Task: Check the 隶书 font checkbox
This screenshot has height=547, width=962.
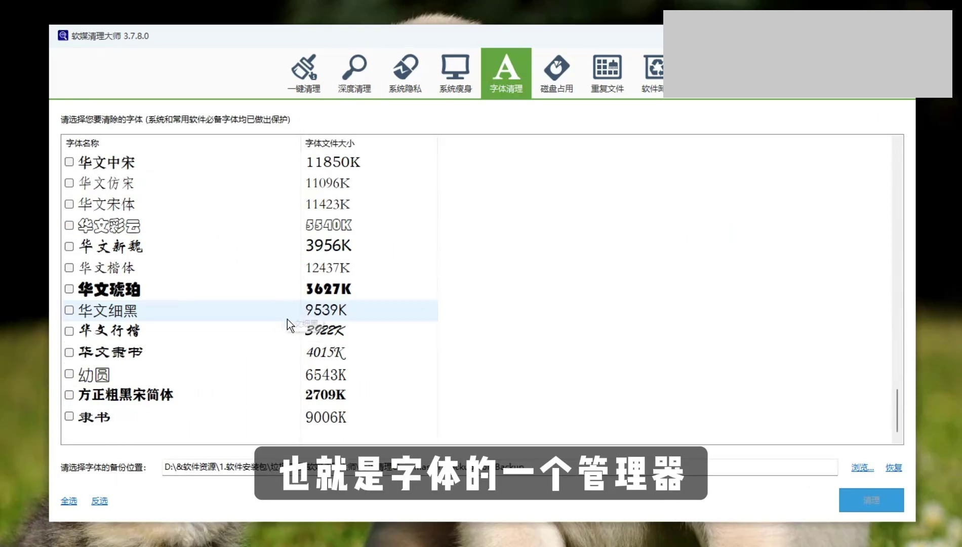Action: click(x=69, y=416)
